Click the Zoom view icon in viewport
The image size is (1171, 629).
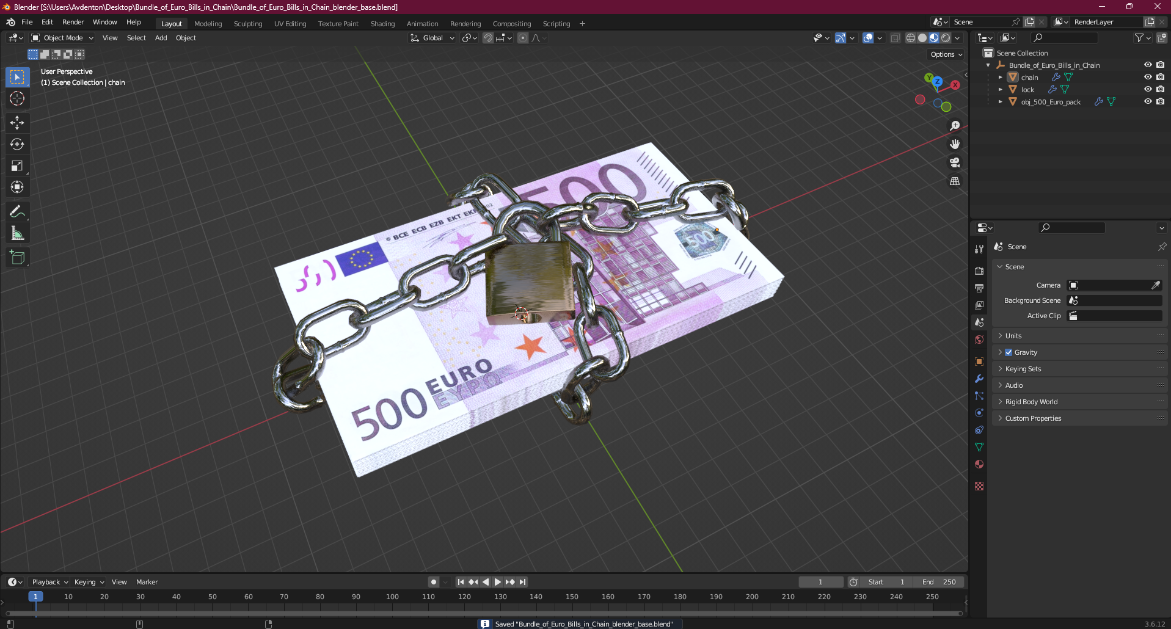coord(955,126)
